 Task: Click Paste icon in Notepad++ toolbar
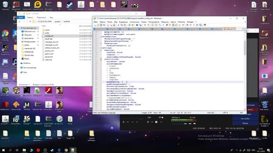point(125,25)
